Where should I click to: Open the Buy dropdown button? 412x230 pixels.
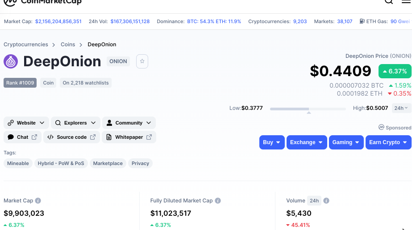click(x=272, y=142)
